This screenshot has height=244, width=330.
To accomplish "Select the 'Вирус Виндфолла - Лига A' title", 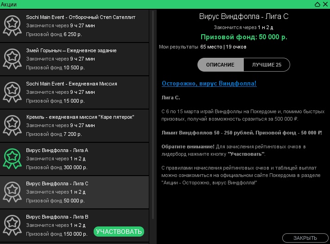I will pyautogui.click(x=57, y=150).
